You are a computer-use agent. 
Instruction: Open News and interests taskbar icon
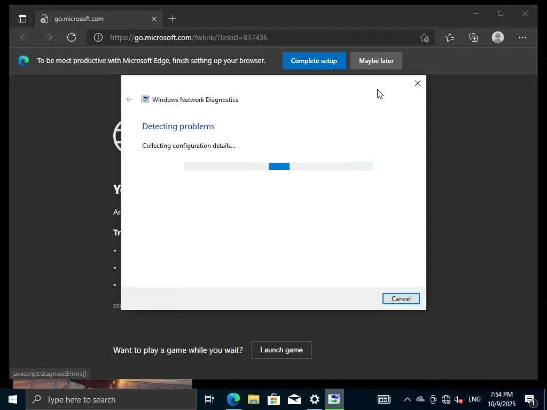[x=384, y=399]
